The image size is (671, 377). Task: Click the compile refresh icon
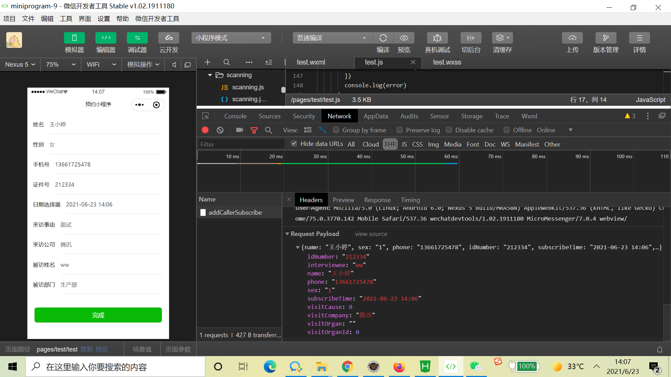(x=383, y=38)
